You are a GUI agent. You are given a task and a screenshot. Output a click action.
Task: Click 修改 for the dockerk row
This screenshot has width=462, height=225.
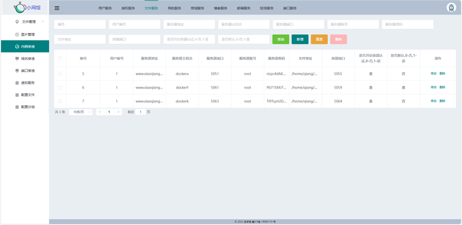coord(434,101)
